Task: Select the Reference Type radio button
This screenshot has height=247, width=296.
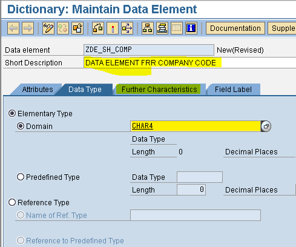Action: pyautogui.click(x=12, y=202)
